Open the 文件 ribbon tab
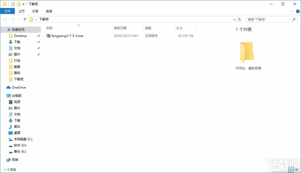Image resolution: width=301 pixels, height=173 pixels. coord(8,11)
